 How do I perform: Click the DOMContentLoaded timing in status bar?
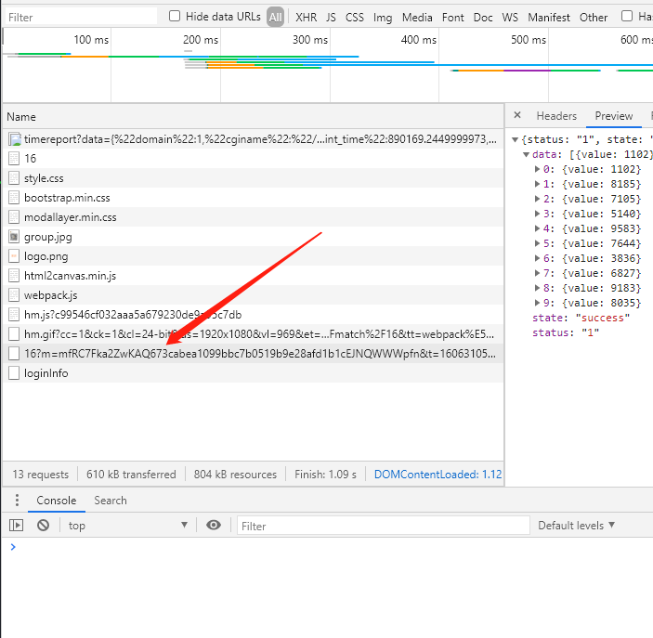[x=438, y=475]
